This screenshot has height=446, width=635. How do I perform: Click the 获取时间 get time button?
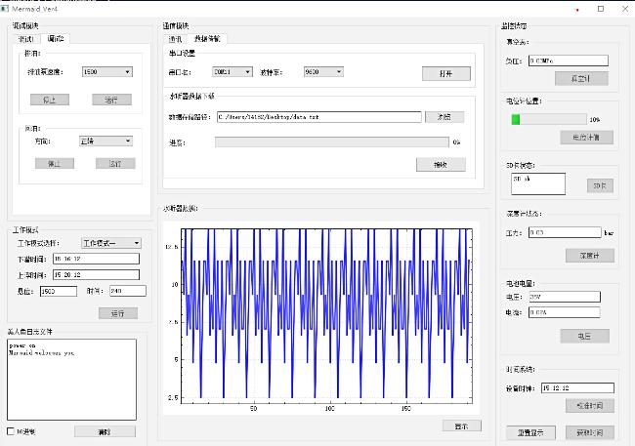click(590, 432)
